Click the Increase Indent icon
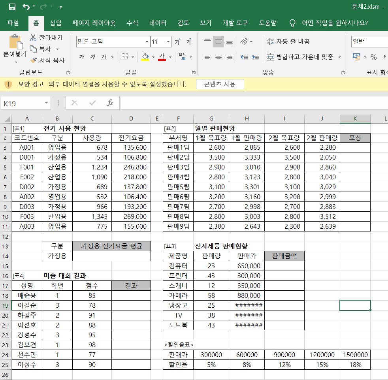388x380 pixels. pos(255,57)
